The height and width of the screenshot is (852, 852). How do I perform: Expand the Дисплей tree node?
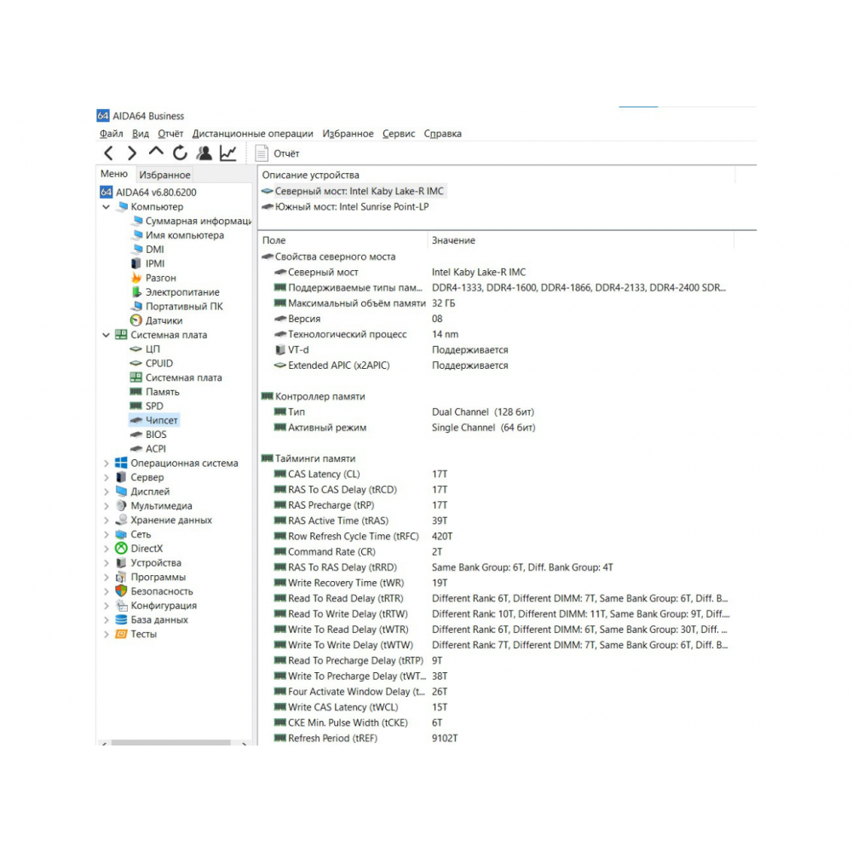pos(106,492)
